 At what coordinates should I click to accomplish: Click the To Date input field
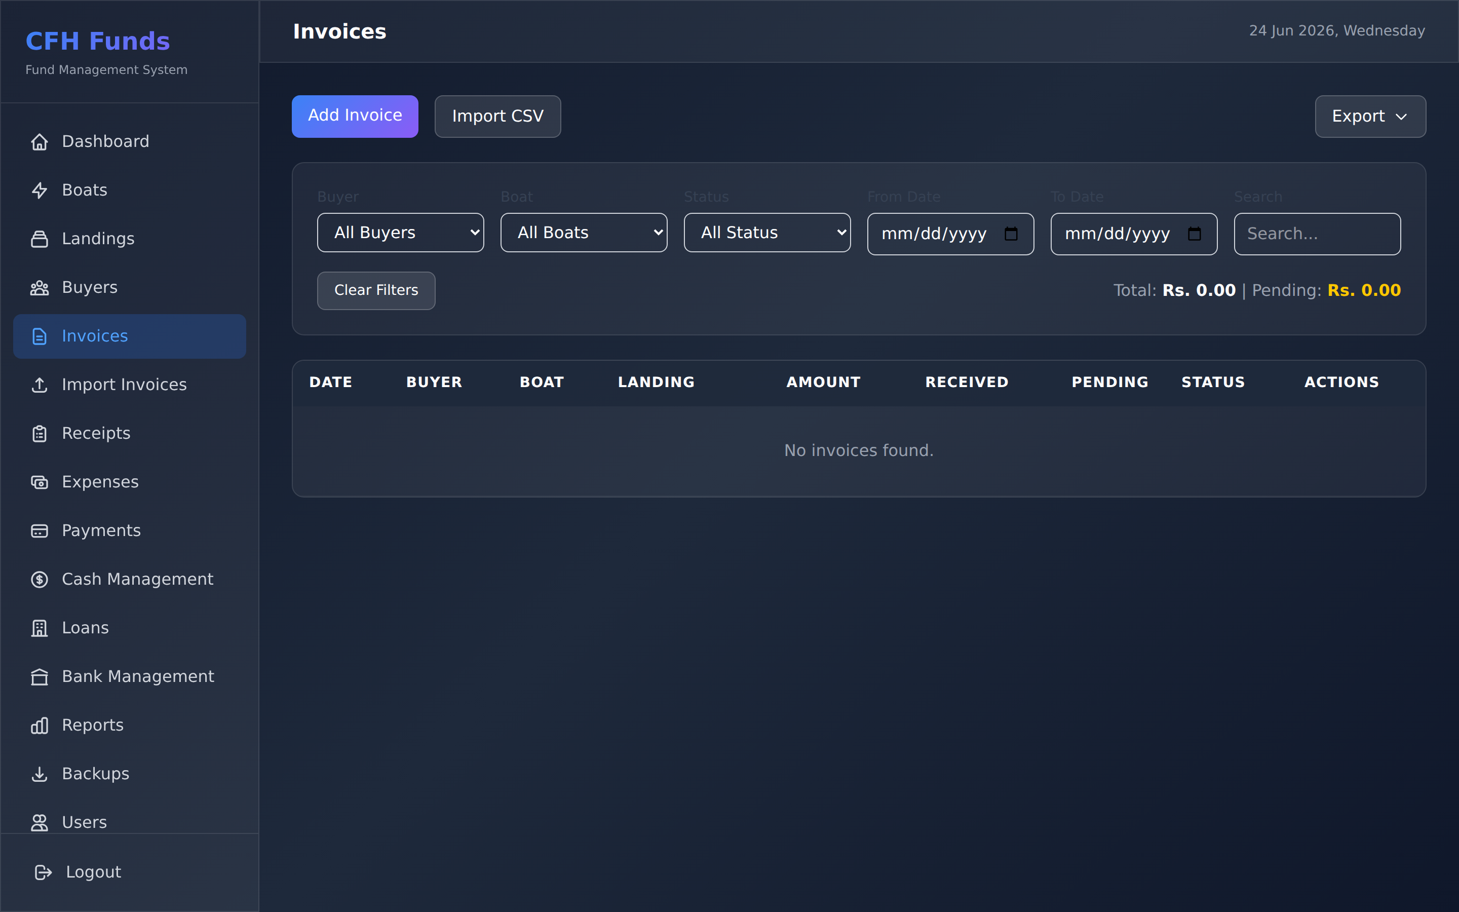pyautogui.click(x=1133, y=234)
